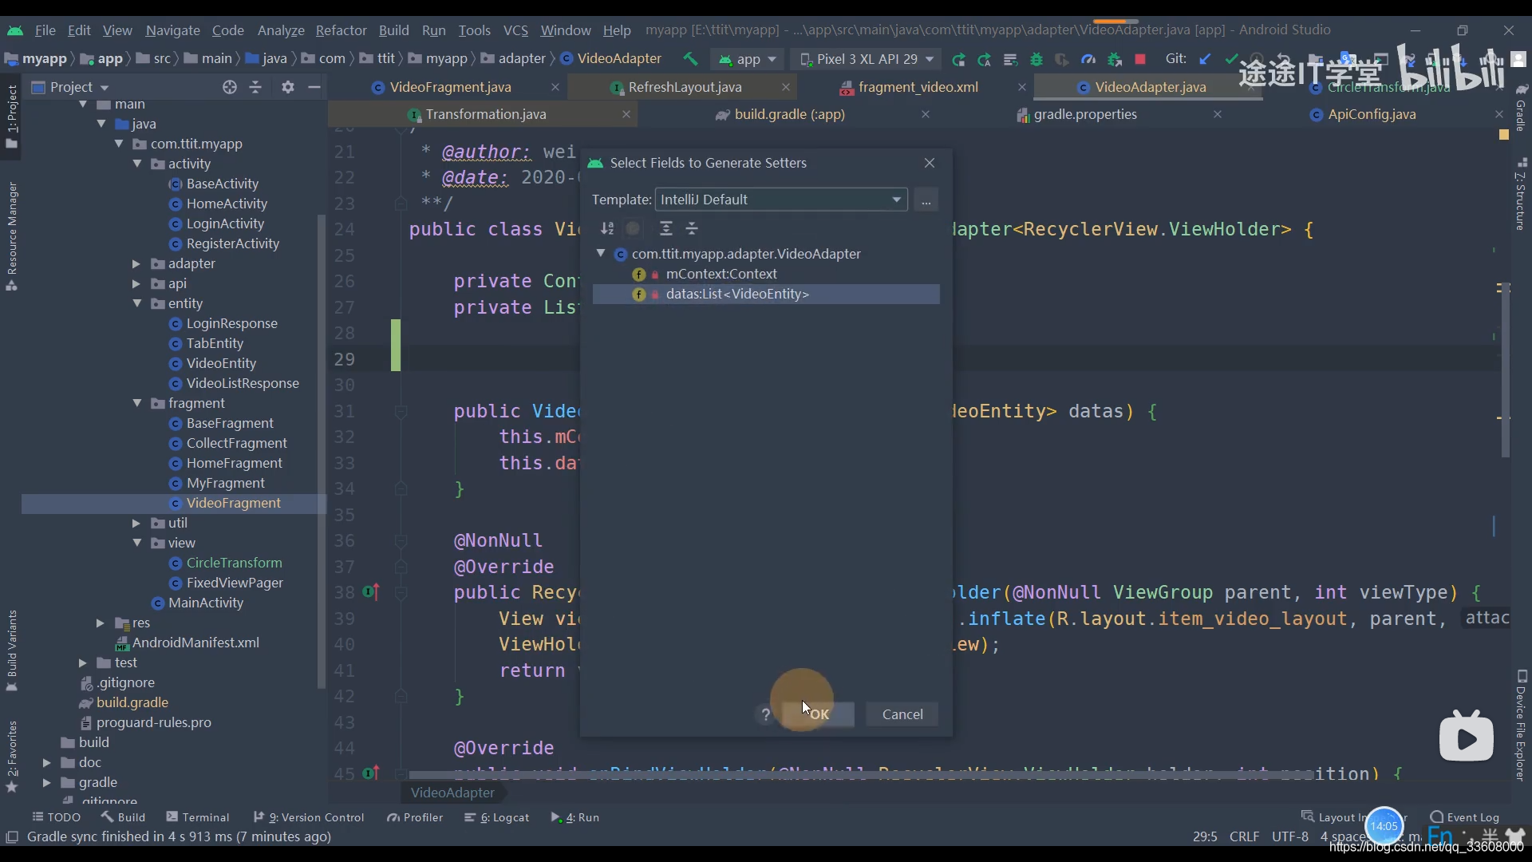Open the Gradle side tool window
The image size is (1532, 862).
point(1521,108)
